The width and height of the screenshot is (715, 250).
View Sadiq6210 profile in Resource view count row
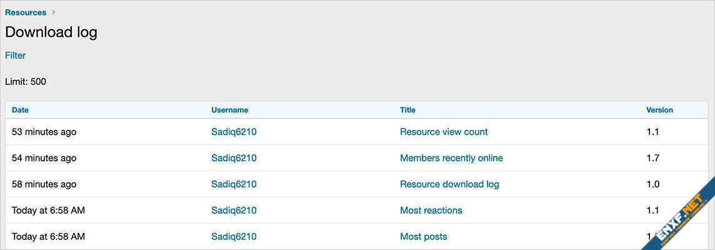tap(234, 132)
